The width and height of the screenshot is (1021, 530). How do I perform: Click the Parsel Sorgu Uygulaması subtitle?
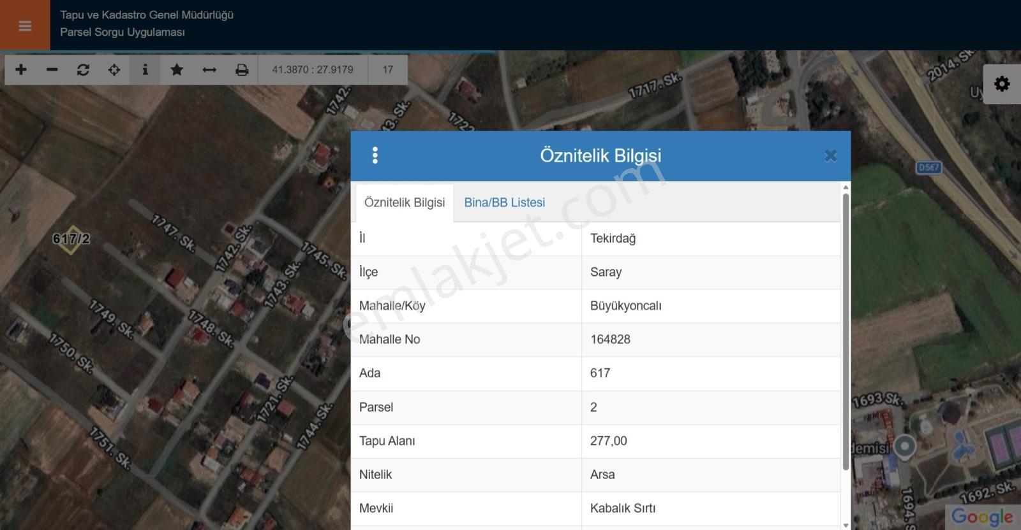pos(123,32)
